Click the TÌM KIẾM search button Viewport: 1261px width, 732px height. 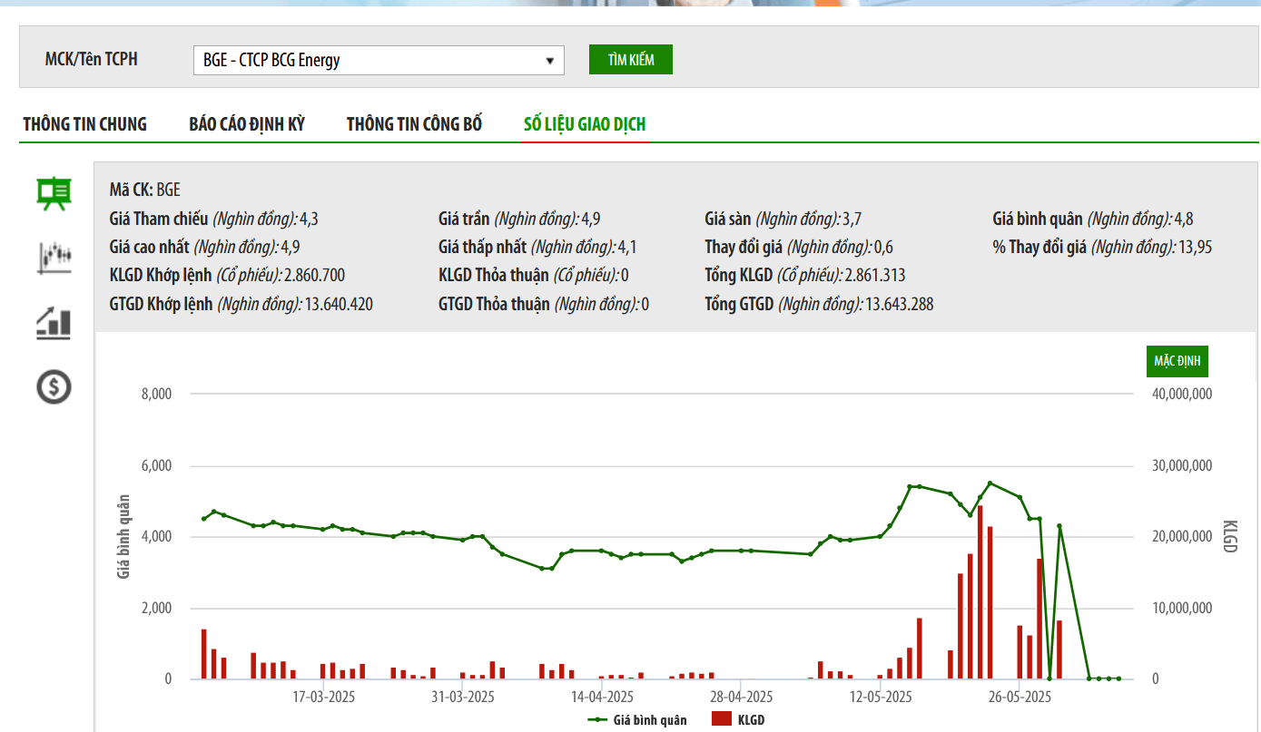(631, 59)
